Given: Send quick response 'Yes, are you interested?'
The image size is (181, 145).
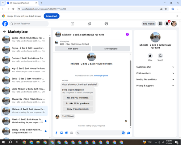Looking at the screenshot, I should pyautogui.click(x=78, y=98).
